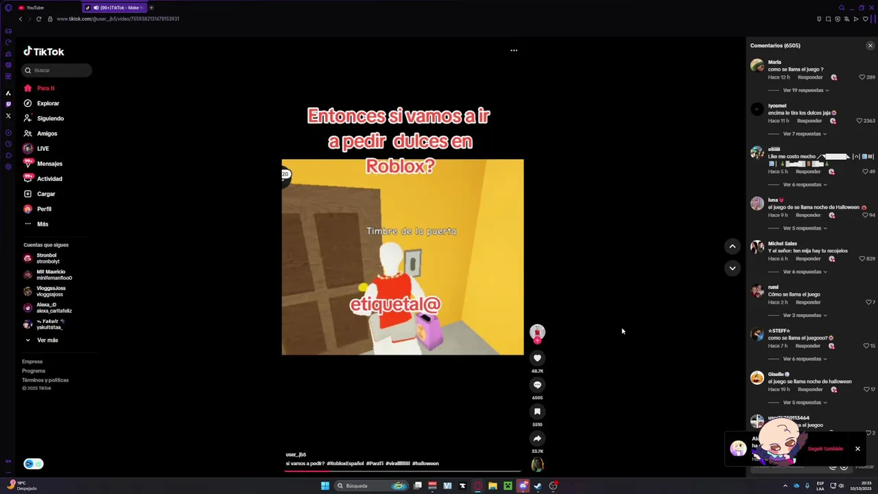The image size is (878, 494).
Task: Expand Ver 6 respuestas under Michel Salas
Action: click(805, 272)
